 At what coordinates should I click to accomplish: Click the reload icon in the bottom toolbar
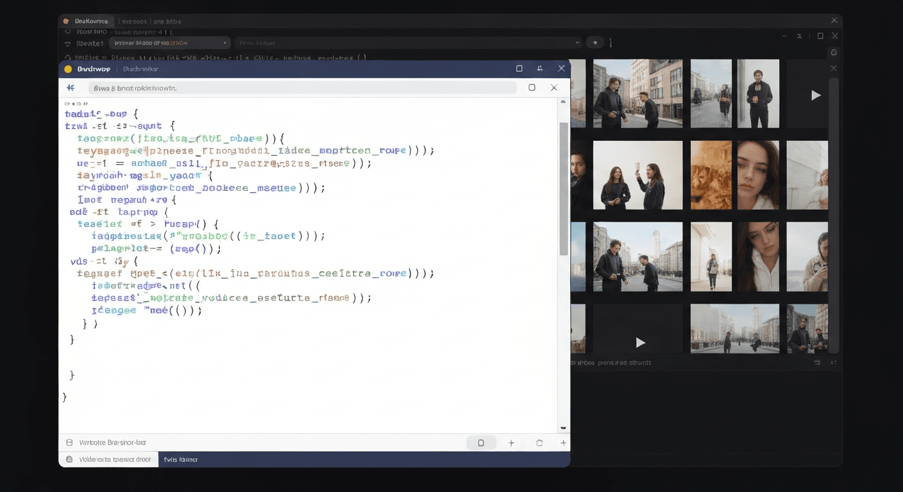click(x=539, y=442)
